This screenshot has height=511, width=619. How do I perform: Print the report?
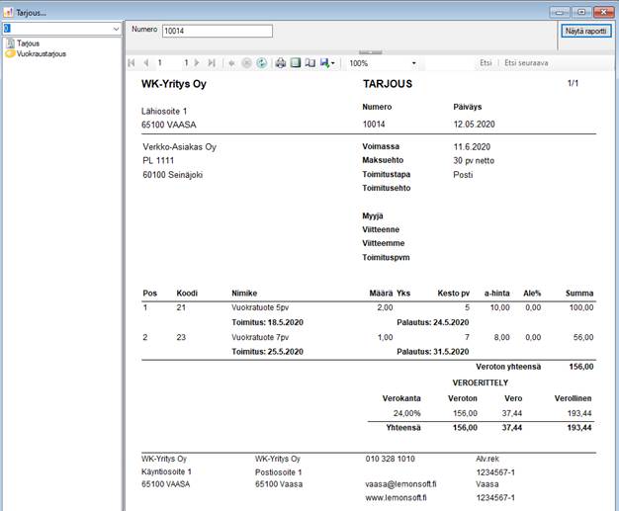[x=281, y=62]
